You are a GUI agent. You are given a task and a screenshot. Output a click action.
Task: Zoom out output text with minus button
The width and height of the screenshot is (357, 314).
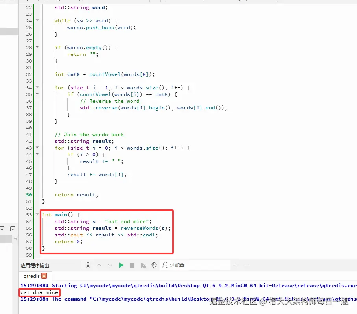pos(247,265)
